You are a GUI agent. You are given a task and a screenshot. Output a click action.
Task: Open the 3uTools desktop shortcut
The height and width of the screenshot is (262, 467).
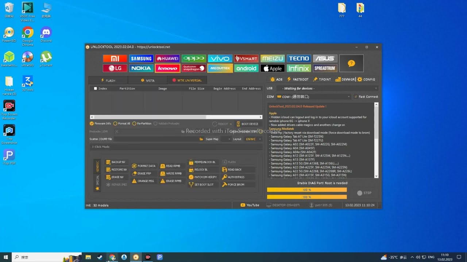click(28, 83)
